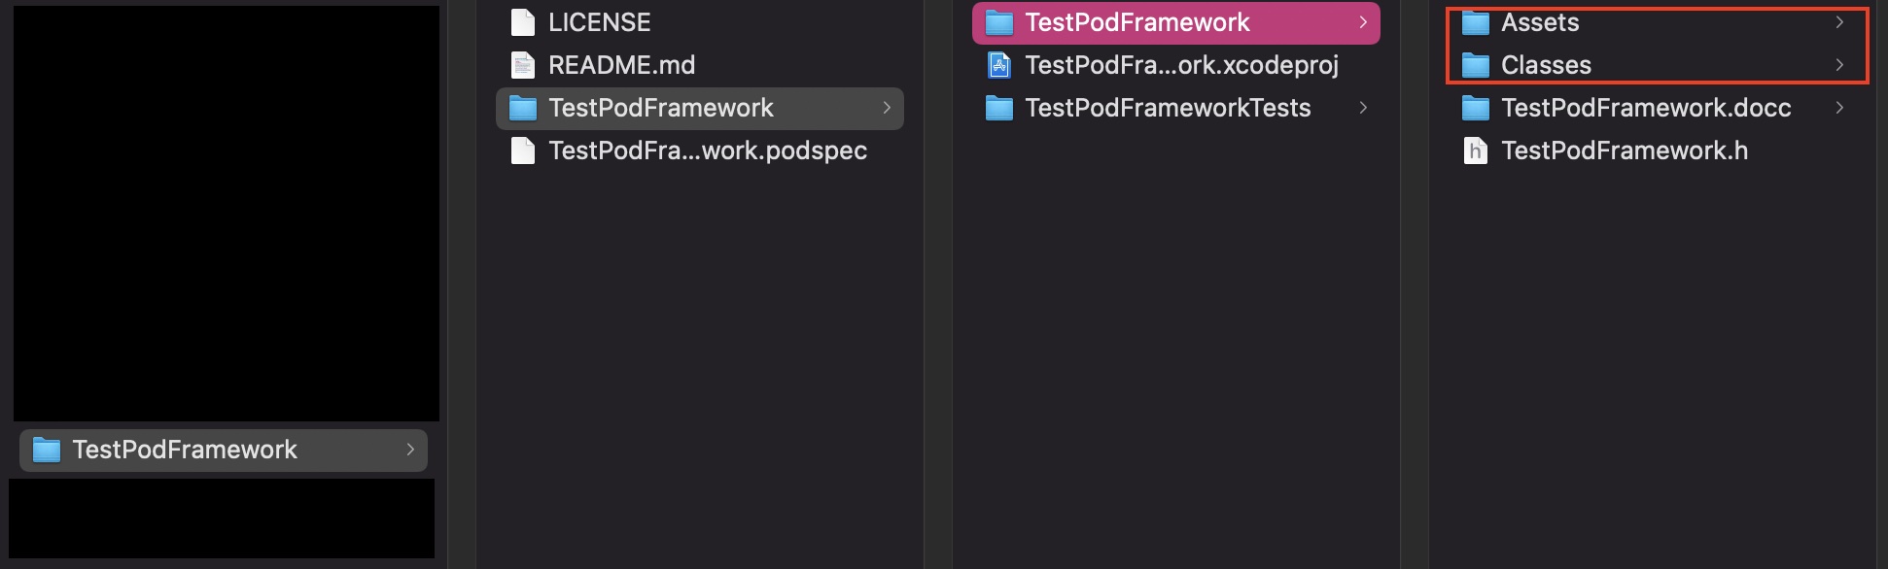Select the TestPodFramework.h file name
1888x569 pixels.
coord(1624,151)
